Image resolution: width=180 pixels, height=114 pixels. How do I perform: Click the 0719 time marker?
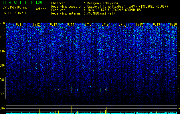click(x=157, y=25)
